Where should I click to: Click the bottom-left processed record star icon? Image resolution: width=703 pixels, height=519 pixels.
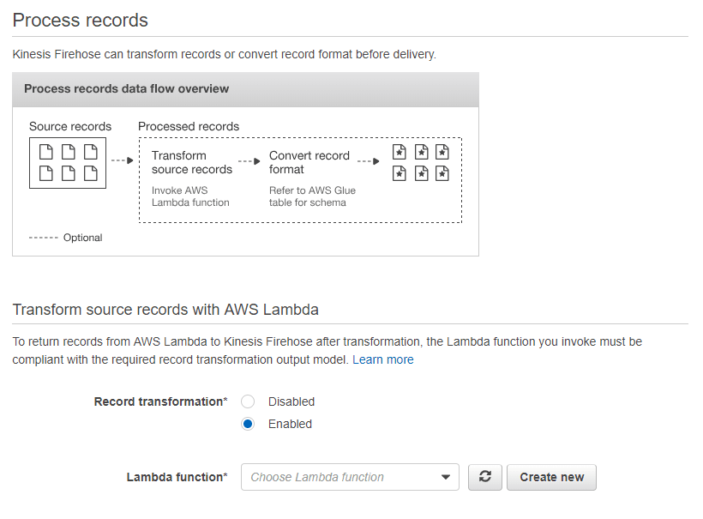[x=399, y=173]
